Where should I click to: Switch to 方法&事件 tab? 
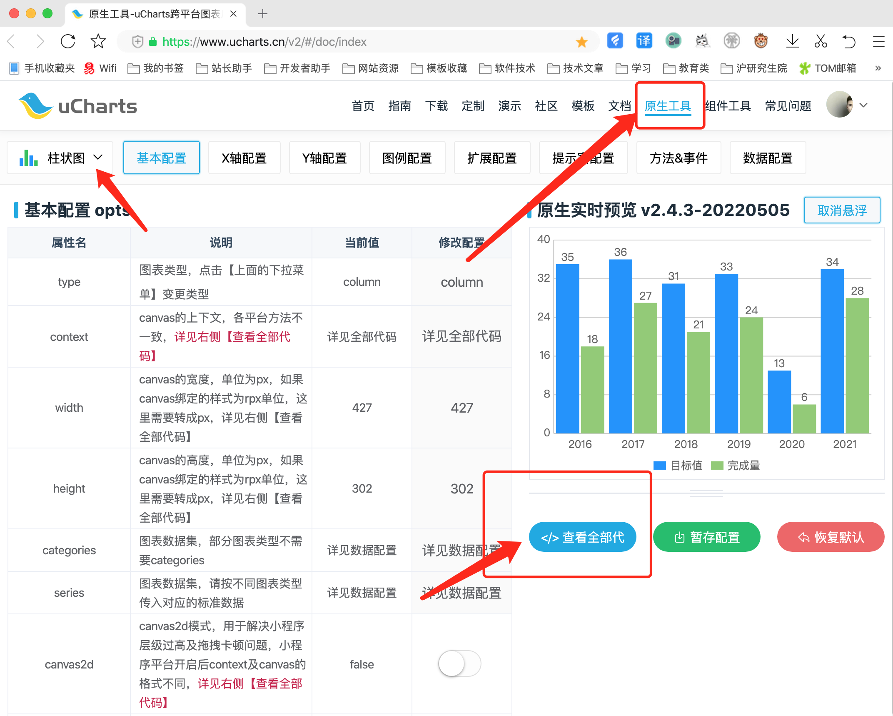click(678, 158)
